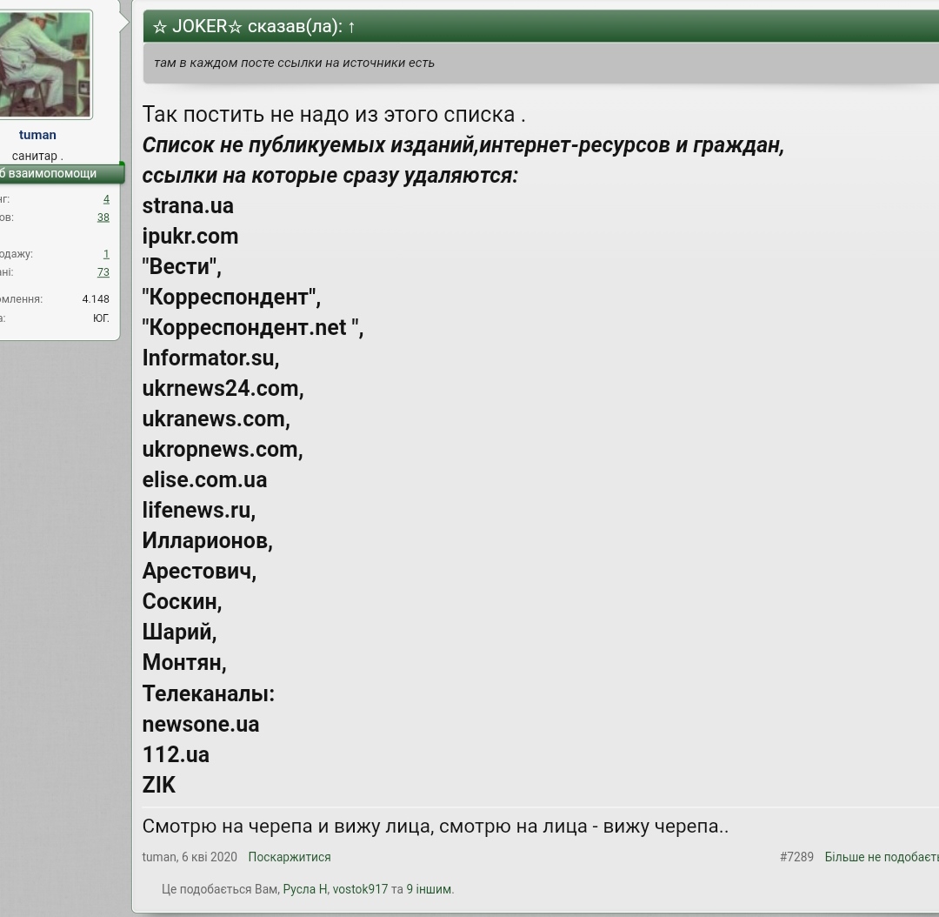Click the bold Список не публикуемых heading
Image resolution: width=939 pixels, height=917 pixels.
click(463, 160)
